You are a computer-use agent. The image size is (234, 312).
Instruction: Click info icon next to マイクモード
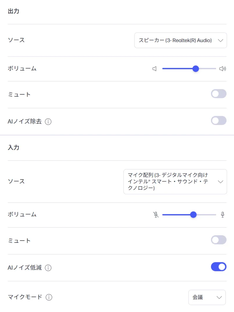[49, 297]
